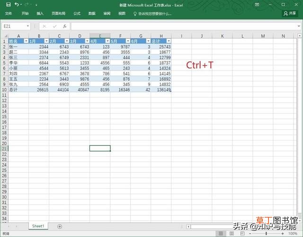Open Customize Quick Access Toolbar arrow
This screenshot has width=303, height=237.
pos(36,5)
